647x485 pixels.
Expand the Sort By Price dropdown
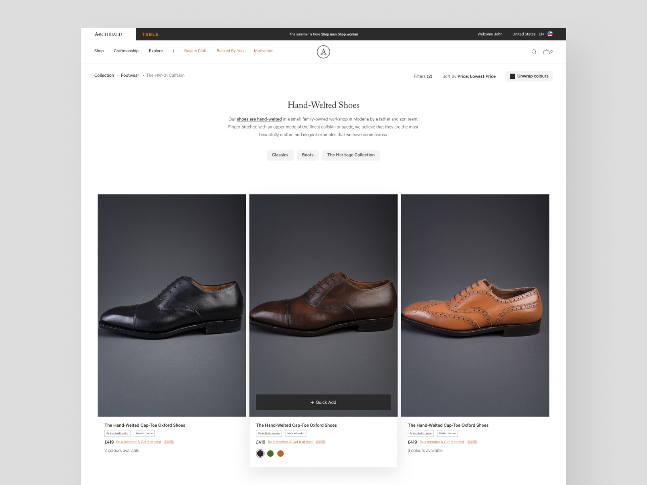[469, 76]
